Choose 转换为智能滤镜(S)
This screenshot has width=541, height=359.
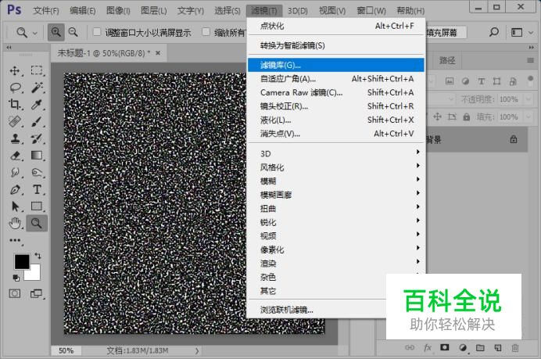coord(336,45)
